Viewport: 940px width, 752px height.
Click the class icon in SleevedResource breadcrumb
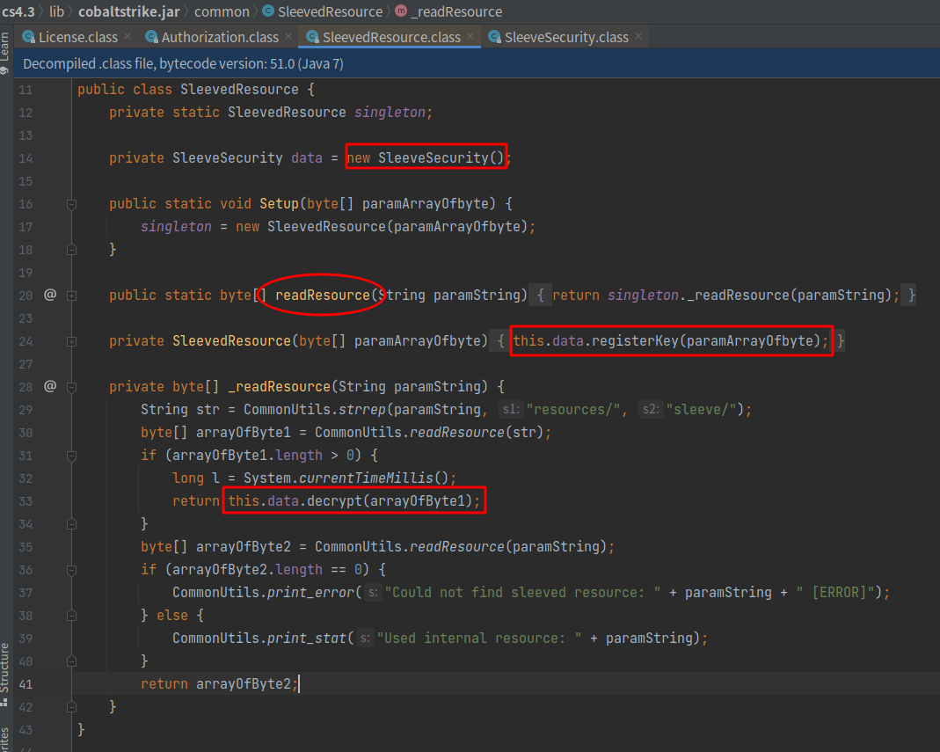point(268,11)
